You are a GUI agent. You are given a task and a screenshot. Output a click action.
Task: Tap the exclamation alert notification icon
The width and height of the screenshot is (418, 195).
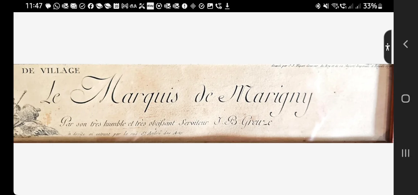(185, 6)
